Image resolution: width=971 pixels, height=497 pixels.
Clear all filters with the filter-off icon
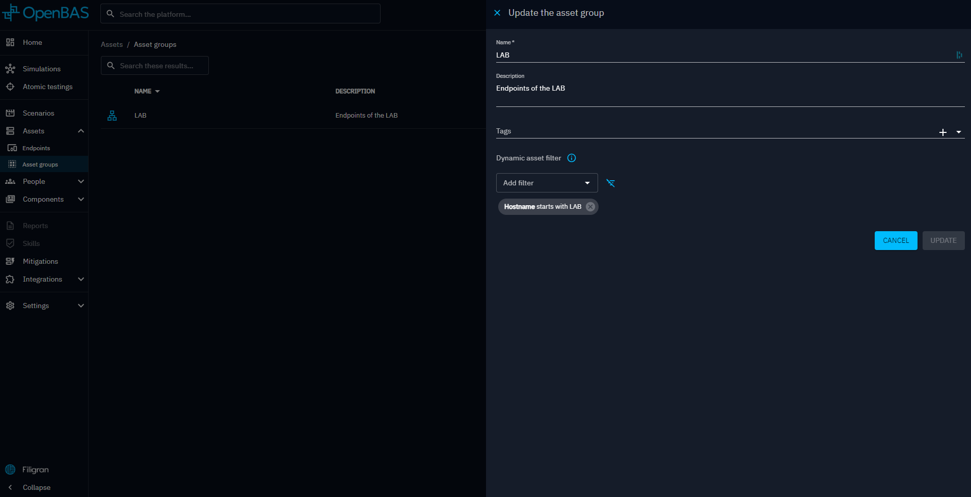[610, 183]
